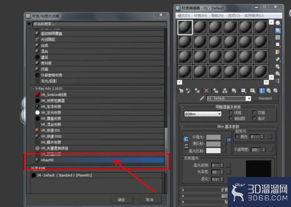Open the Material/Map Navigator icon

(278, 81)
